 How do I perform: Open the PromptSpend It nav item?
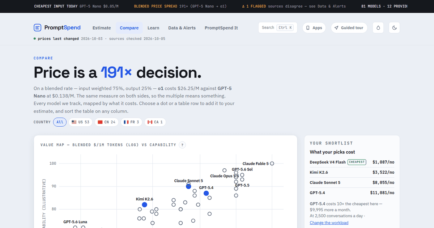pyautogui.click(x=221, y=28)
